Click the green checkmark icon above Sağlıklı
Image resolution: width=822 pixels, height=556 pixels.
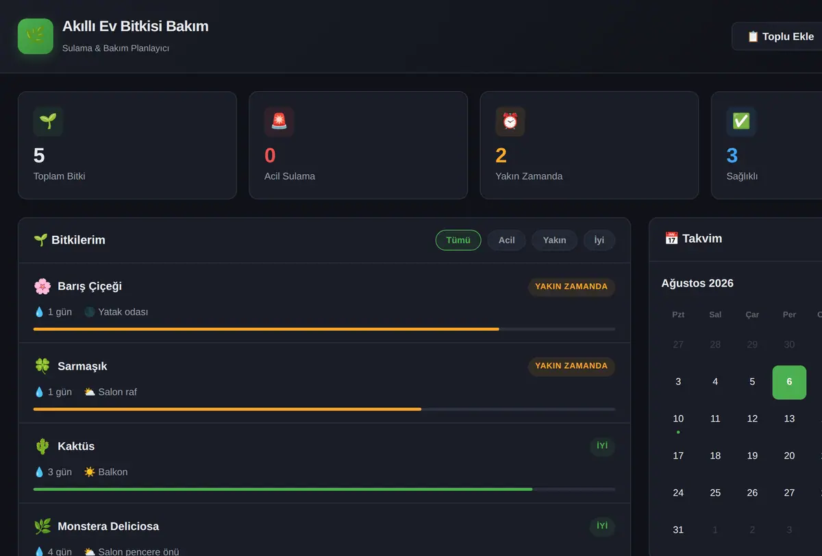741,121
